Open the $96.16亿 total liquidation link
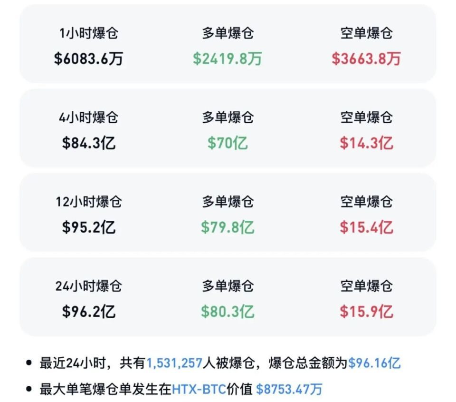The image size is (456, 402). pyautogui.click(x=374, y=363)
